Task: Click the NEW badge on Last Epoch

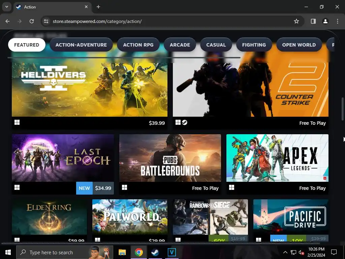Action: point(84,188)
